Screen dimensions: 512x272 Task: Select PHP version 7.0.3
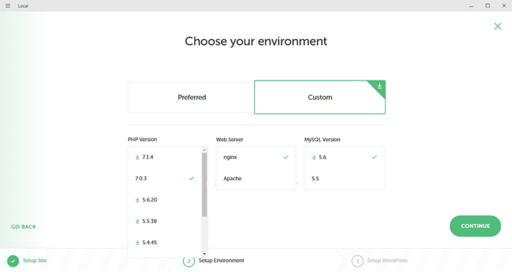165,178
